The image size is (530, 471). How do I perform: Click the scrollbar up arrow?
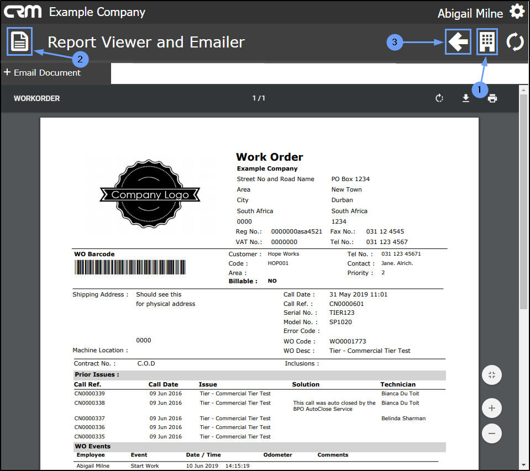tap(523, 89)
